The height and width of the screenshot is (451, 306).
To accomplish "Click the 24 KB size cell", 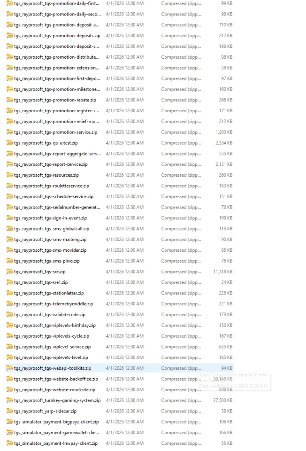I will coord(227,282).
